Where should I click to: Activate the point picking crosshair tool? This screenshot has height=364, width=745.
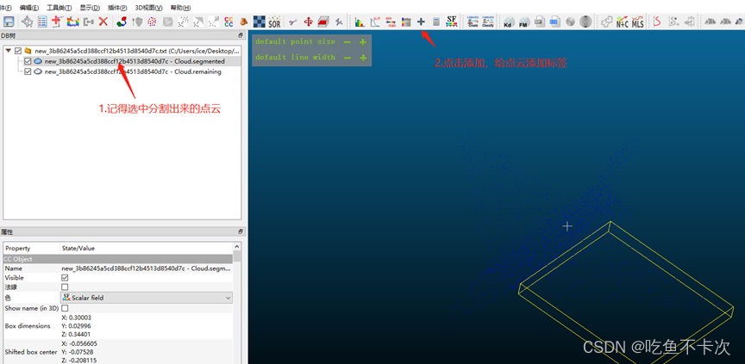28,22
